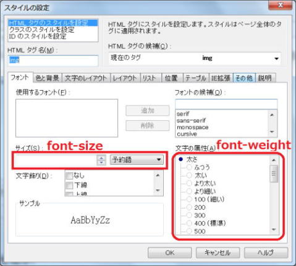Screen dimensions: 296x266
Task: Click text decoration list scroll up arrow
Action: 158,175
